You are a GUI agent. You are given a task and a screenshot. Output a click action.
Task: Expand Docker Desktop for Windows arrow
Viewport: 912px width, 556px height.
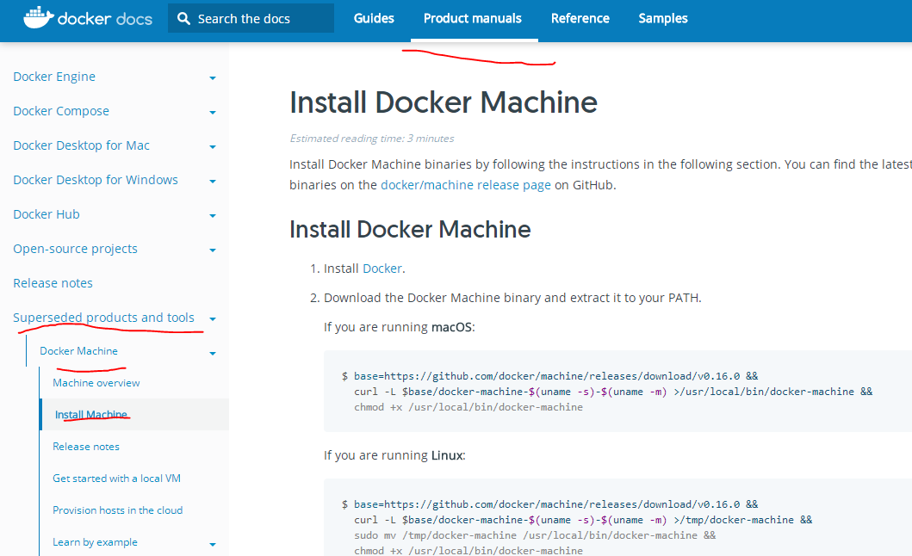pyautogui.click(x=213, y=181)
